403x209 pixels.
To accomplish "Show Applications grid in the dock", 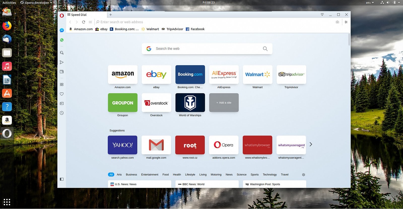I will click(7, 202).
